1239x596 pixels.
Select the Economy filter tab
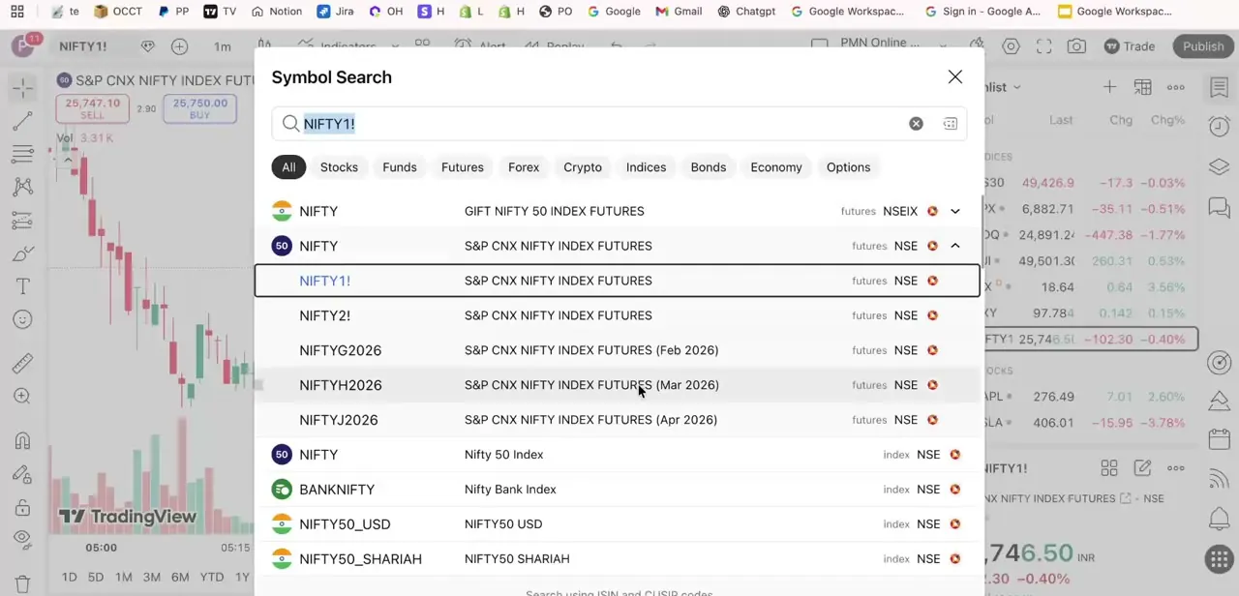coord(776,167)
